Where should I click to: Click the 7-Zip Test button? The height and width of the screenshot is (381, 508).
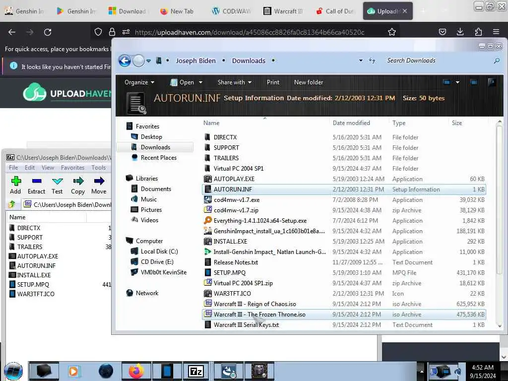[x=57, y=186]
